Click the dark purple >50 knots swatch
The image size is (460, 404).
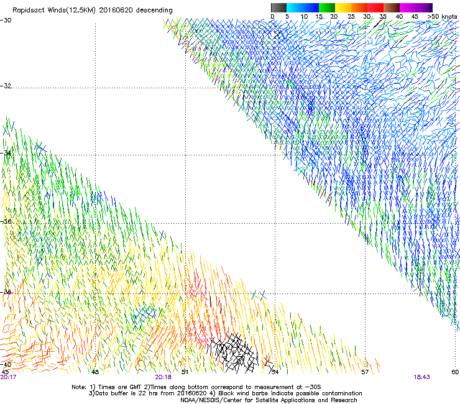point(431,7)
